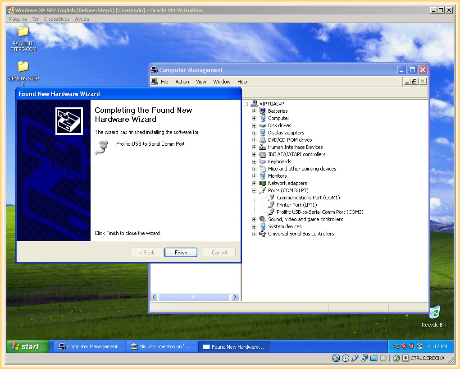This screenshot has height=369, width=460.
Task: Open the PAQUETE STEP5-COM desktop folder
Action: [x=23, y=32]
